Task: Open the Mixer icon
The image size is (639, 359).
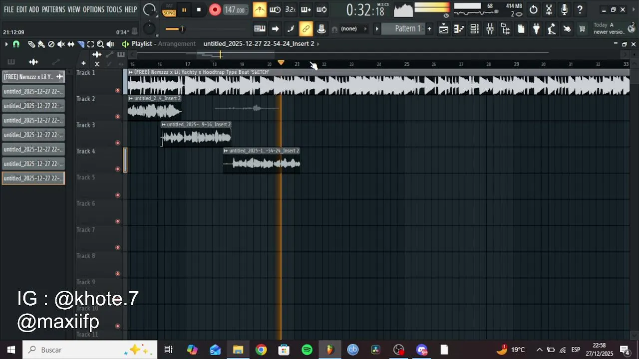Action: point(490,29)
